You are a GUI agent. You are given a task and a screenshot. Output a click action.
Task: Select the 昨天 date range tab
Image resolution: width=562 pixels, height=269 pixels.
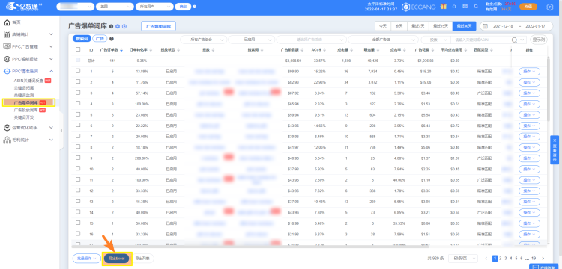point(399,26)
